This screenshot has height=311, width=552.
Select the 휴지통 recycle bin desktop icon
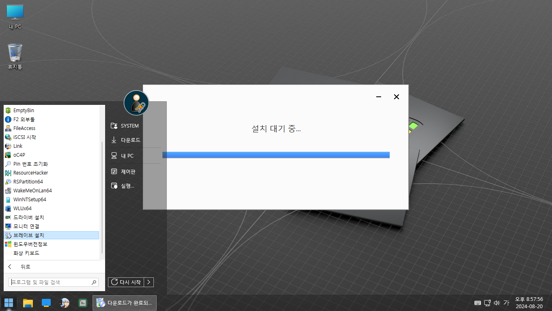pyautogui.click(x=15, y=57)
